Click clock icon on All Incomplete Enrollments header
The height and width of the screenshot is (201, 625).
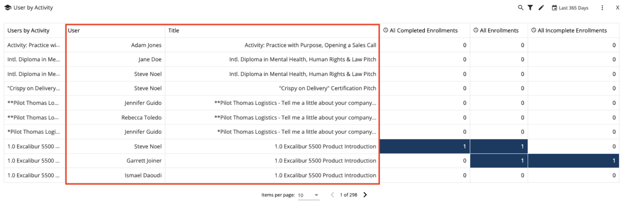pyautogui.click(x=534, y=30)
